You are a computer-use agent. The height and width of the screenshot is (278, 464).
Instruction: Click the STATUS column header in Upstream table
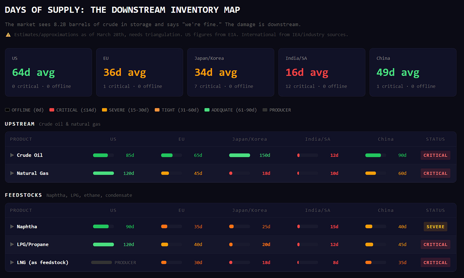[435, 139]
